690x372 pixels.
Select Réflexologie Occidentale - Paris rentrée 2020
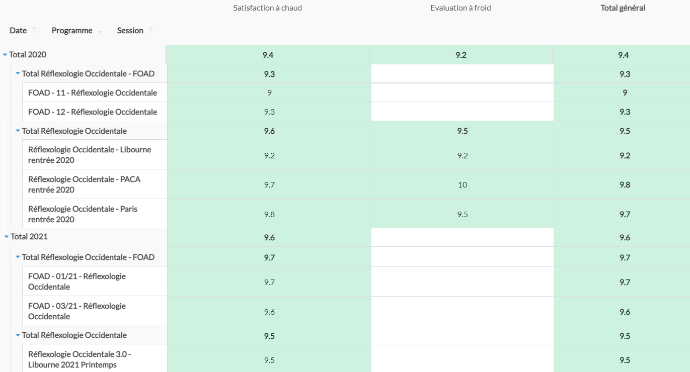[95, 214]
